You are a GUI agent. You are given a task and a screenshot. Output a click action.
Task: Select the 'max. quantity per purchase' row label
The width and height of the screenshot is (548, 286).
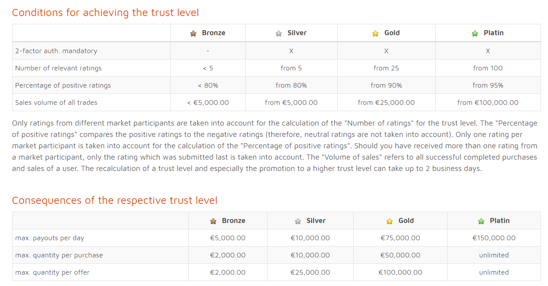click(59, 255)
